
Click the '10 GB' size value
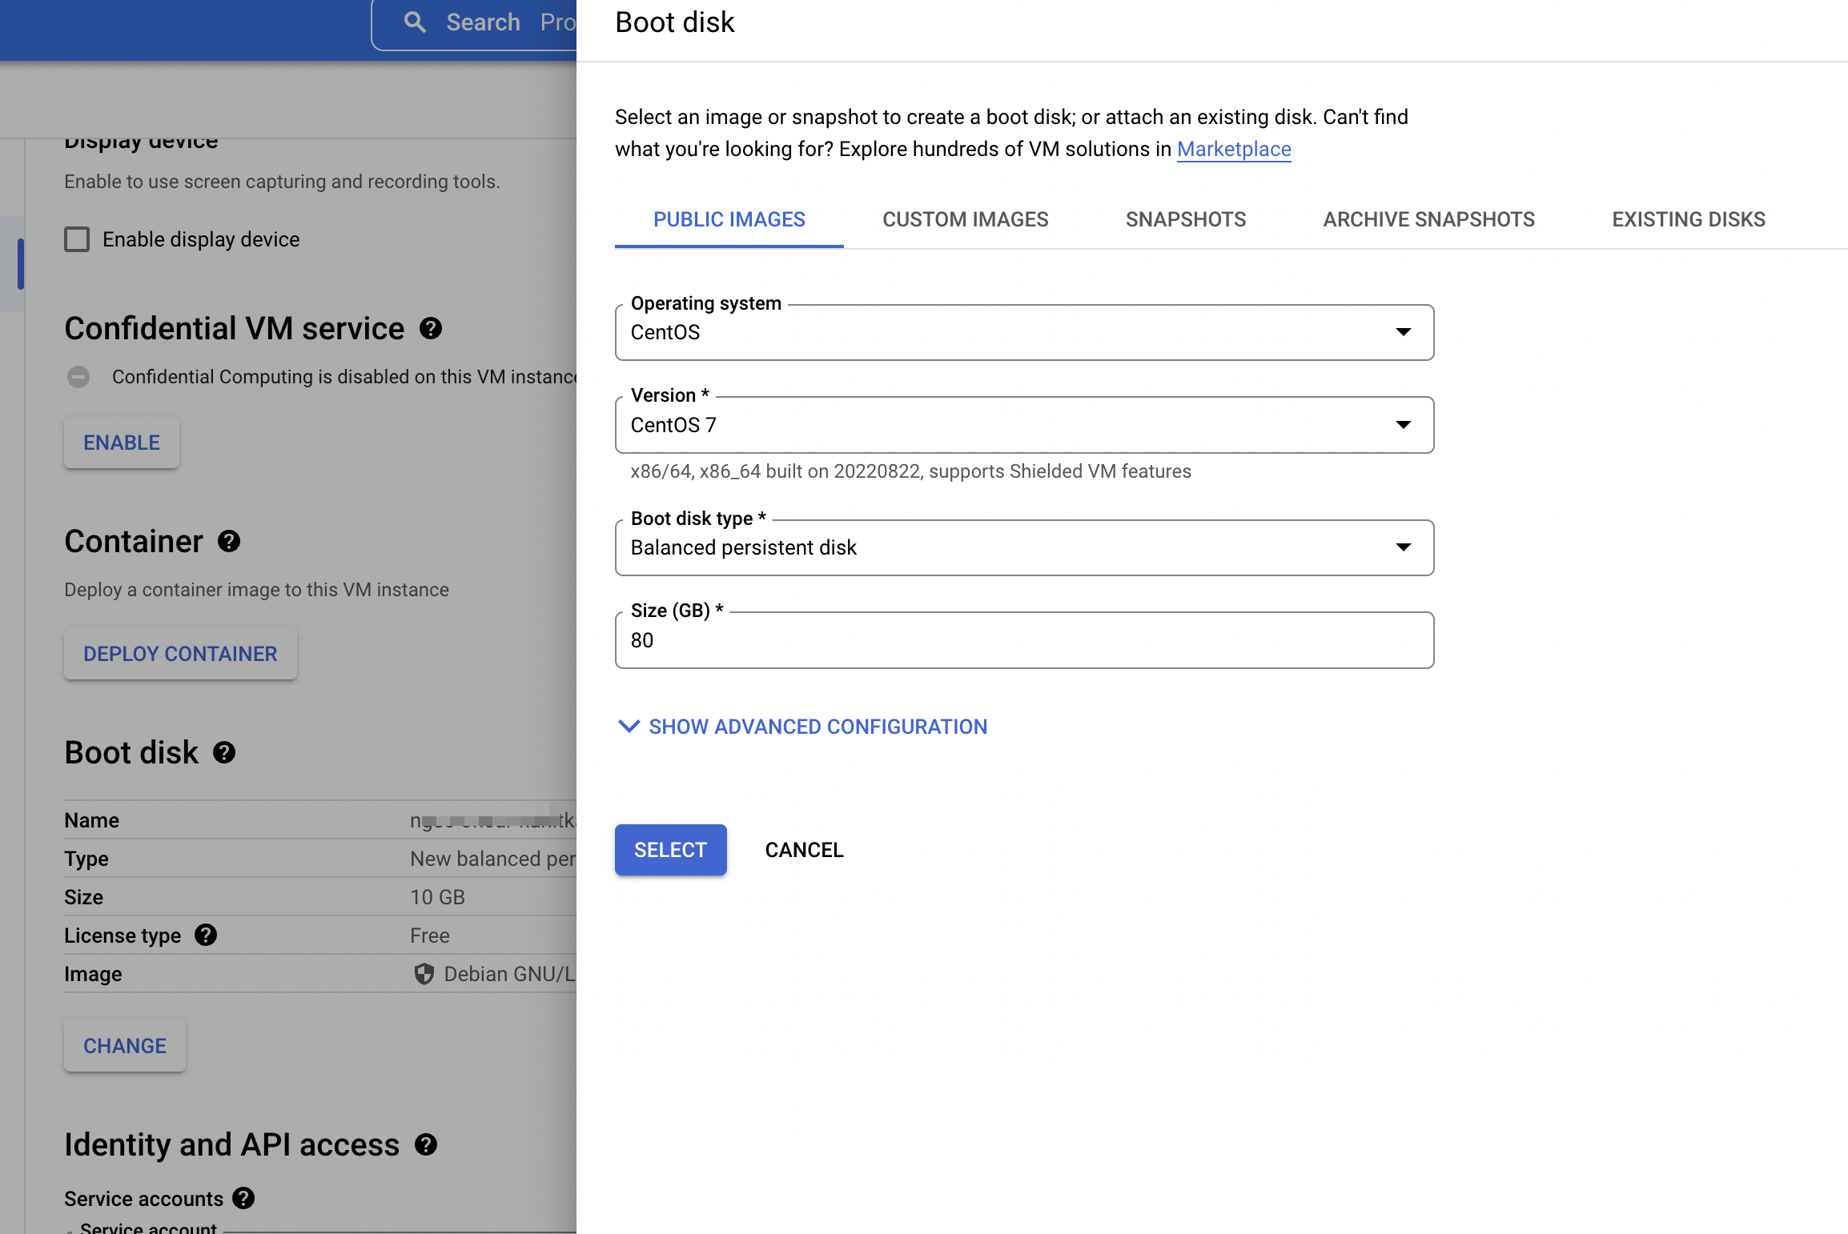click(437, 897)
